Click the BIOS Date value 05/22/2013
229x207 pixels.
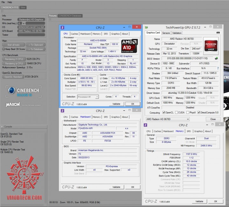point(108,158)
